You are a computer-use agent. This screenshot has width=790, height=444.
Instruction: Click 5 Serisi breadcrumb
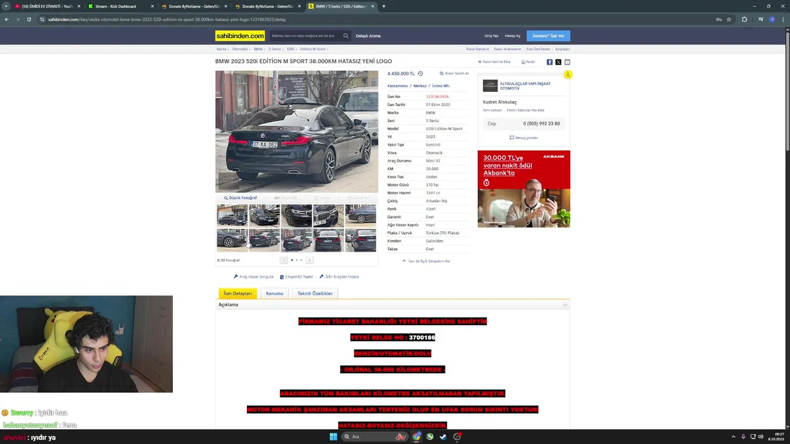point(275,49)
